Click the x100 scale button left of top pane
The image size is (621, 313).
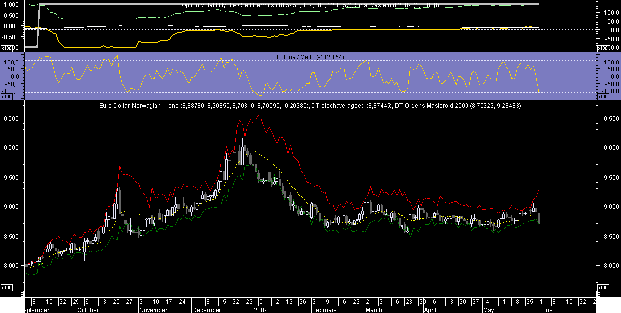pyautogui.click(x=7, y=48)
